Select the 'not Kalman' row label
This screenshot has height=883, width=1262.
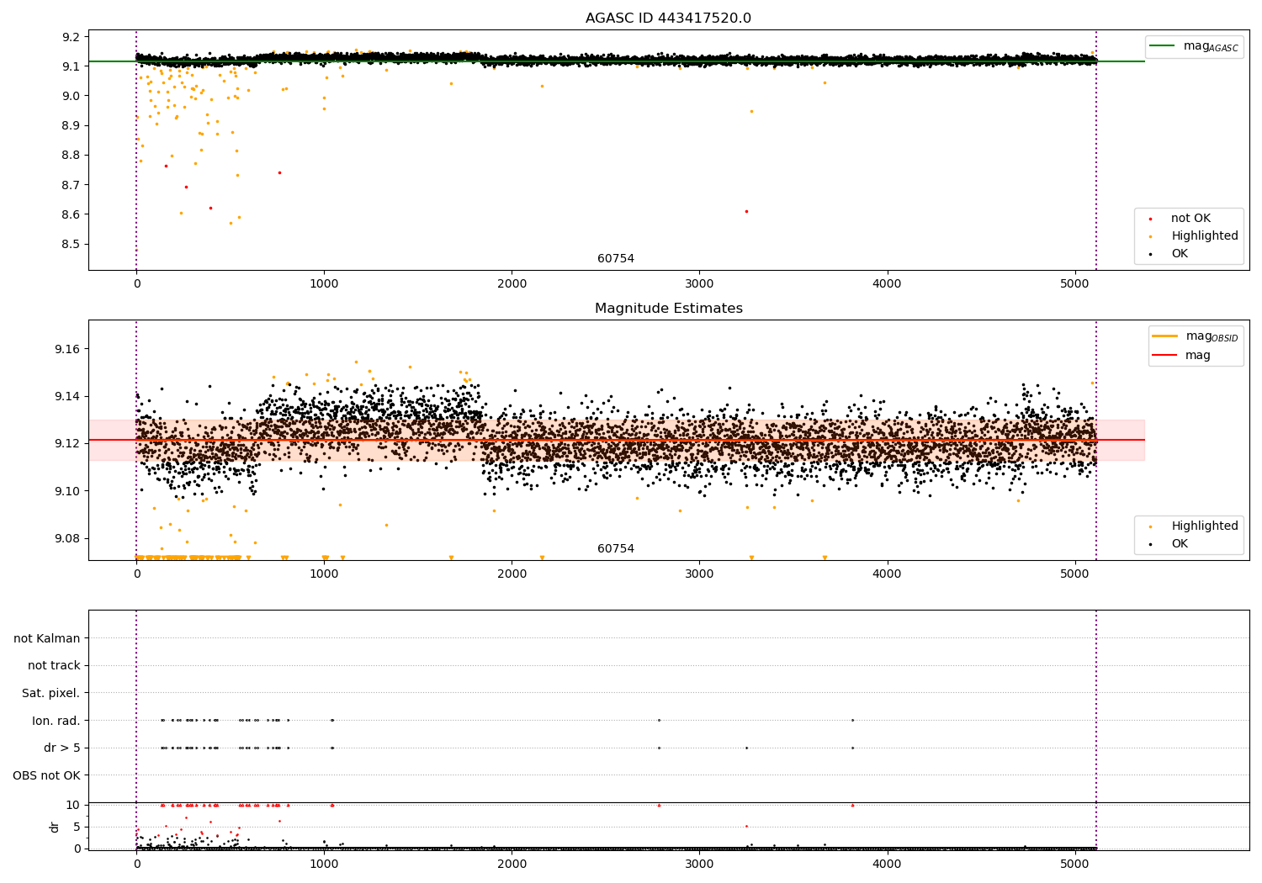coord(47,638)
